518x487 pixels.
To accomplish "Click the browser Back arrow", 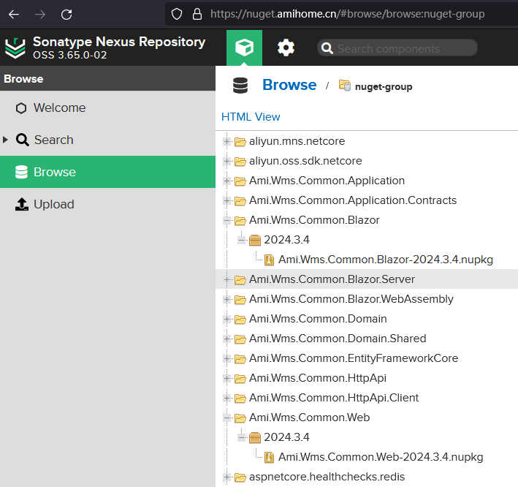I will coord(14,14).
